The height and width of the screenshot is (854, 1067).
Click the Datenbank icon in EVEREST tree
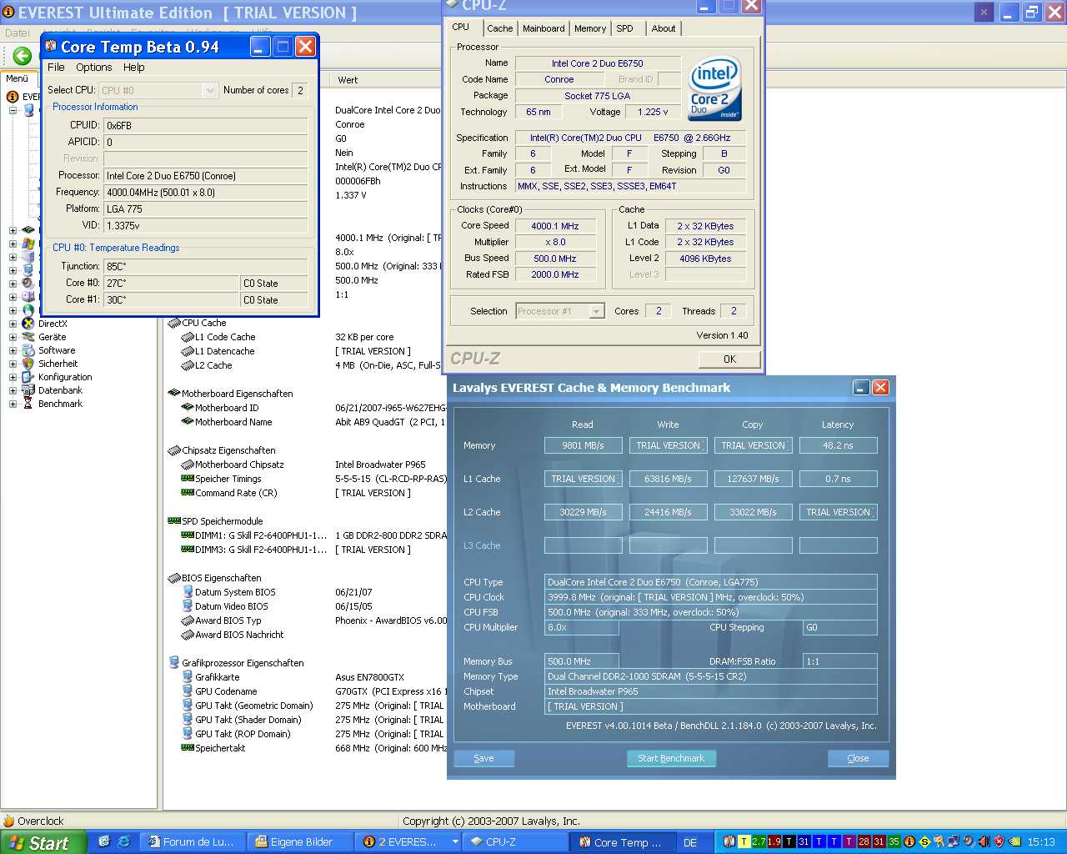pyautogui.click(x=28, y=390)
